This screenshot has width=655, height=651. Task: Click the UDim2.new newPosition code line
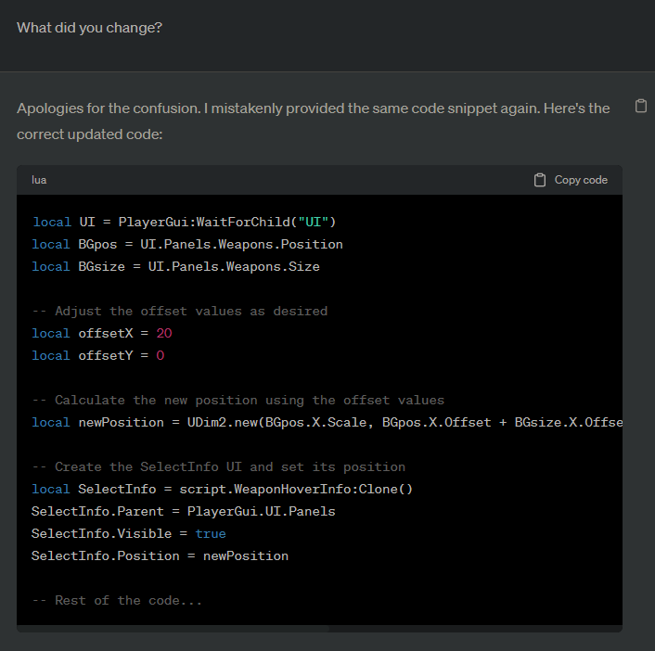tap(327, 422)
